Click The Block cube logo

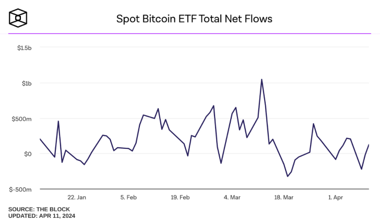point(18,18)
